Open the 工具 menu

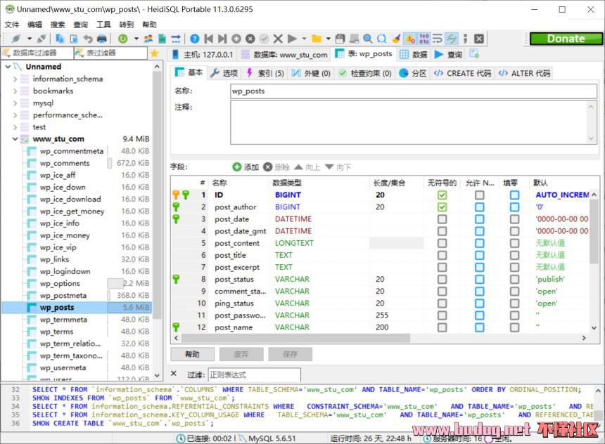pyautogui.click(x=103, y=25)
